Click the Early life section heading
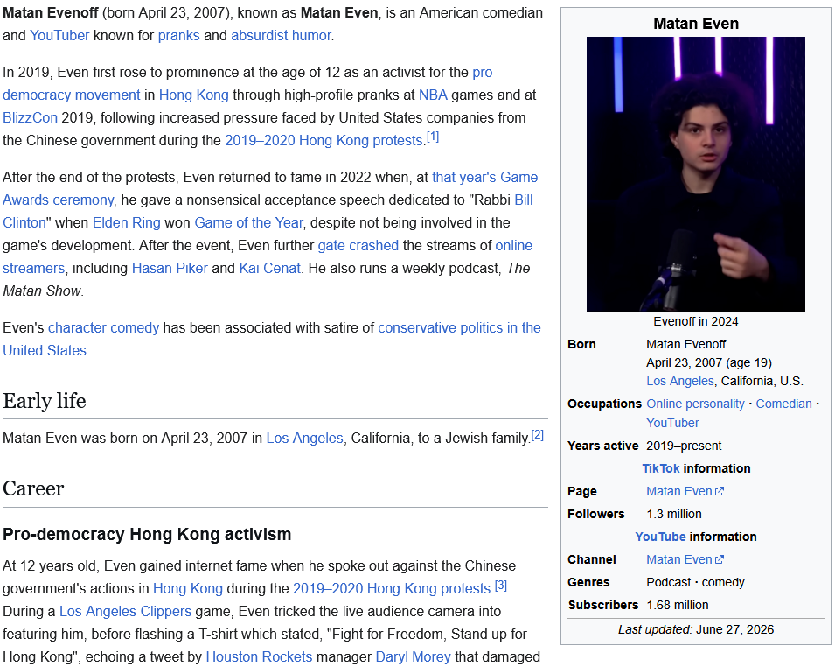Screen dimensions: 835x667 (x=45, y=401)
